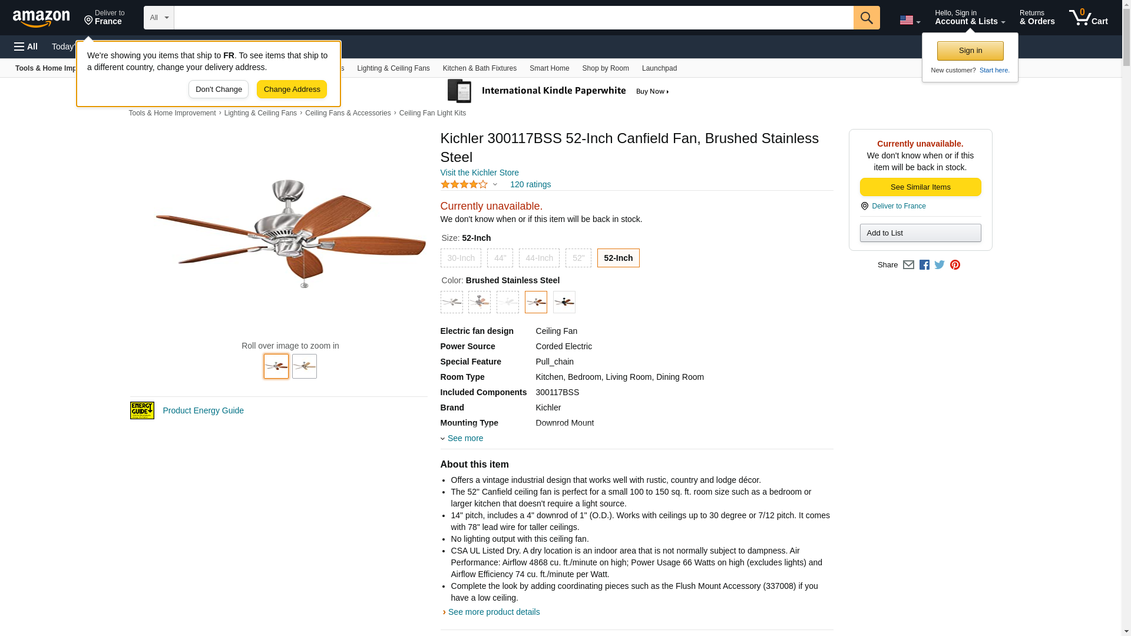1131x636 pixels.
Task: Share product on Twitter
Action: coord(940,265)
